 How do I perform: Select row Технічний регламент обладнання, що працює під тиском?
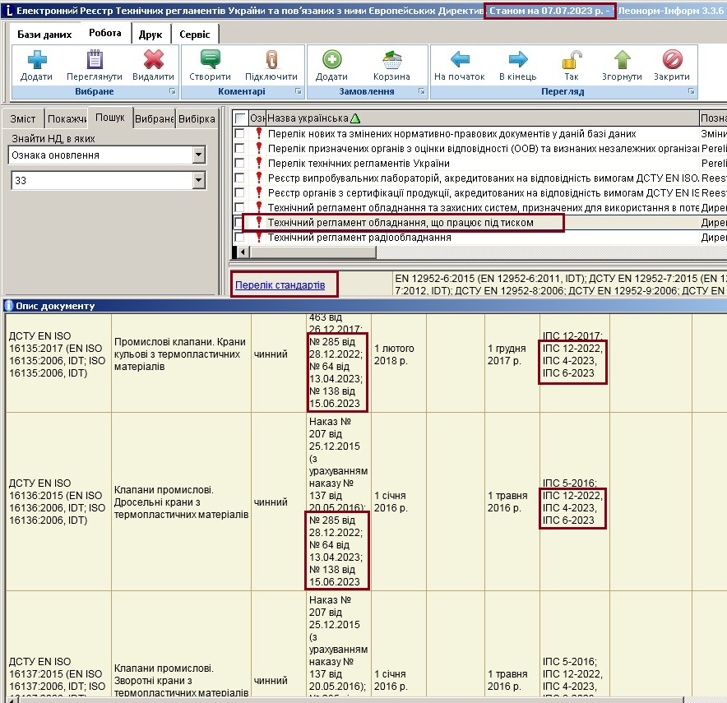pos(479,223)
